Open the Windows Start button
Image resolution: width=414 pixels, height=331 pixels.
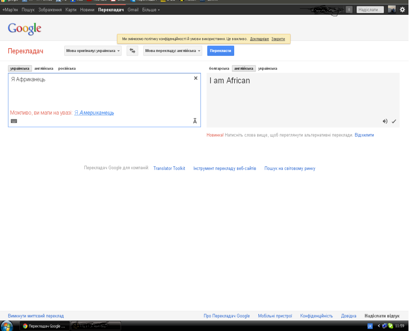click(6, 326)
